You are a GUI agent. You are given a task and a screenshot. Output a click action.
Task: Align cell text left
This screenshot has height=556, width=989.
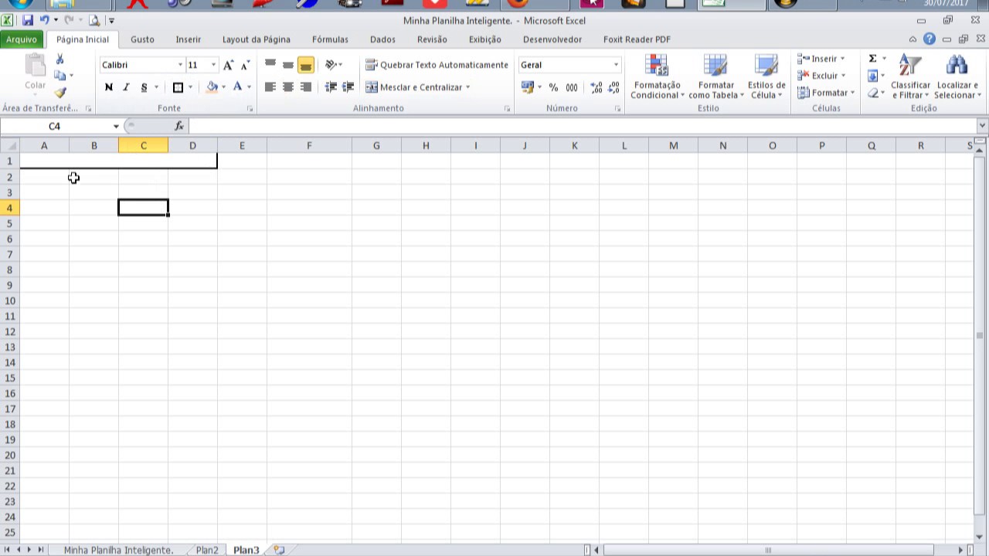(x=270, y=87)
